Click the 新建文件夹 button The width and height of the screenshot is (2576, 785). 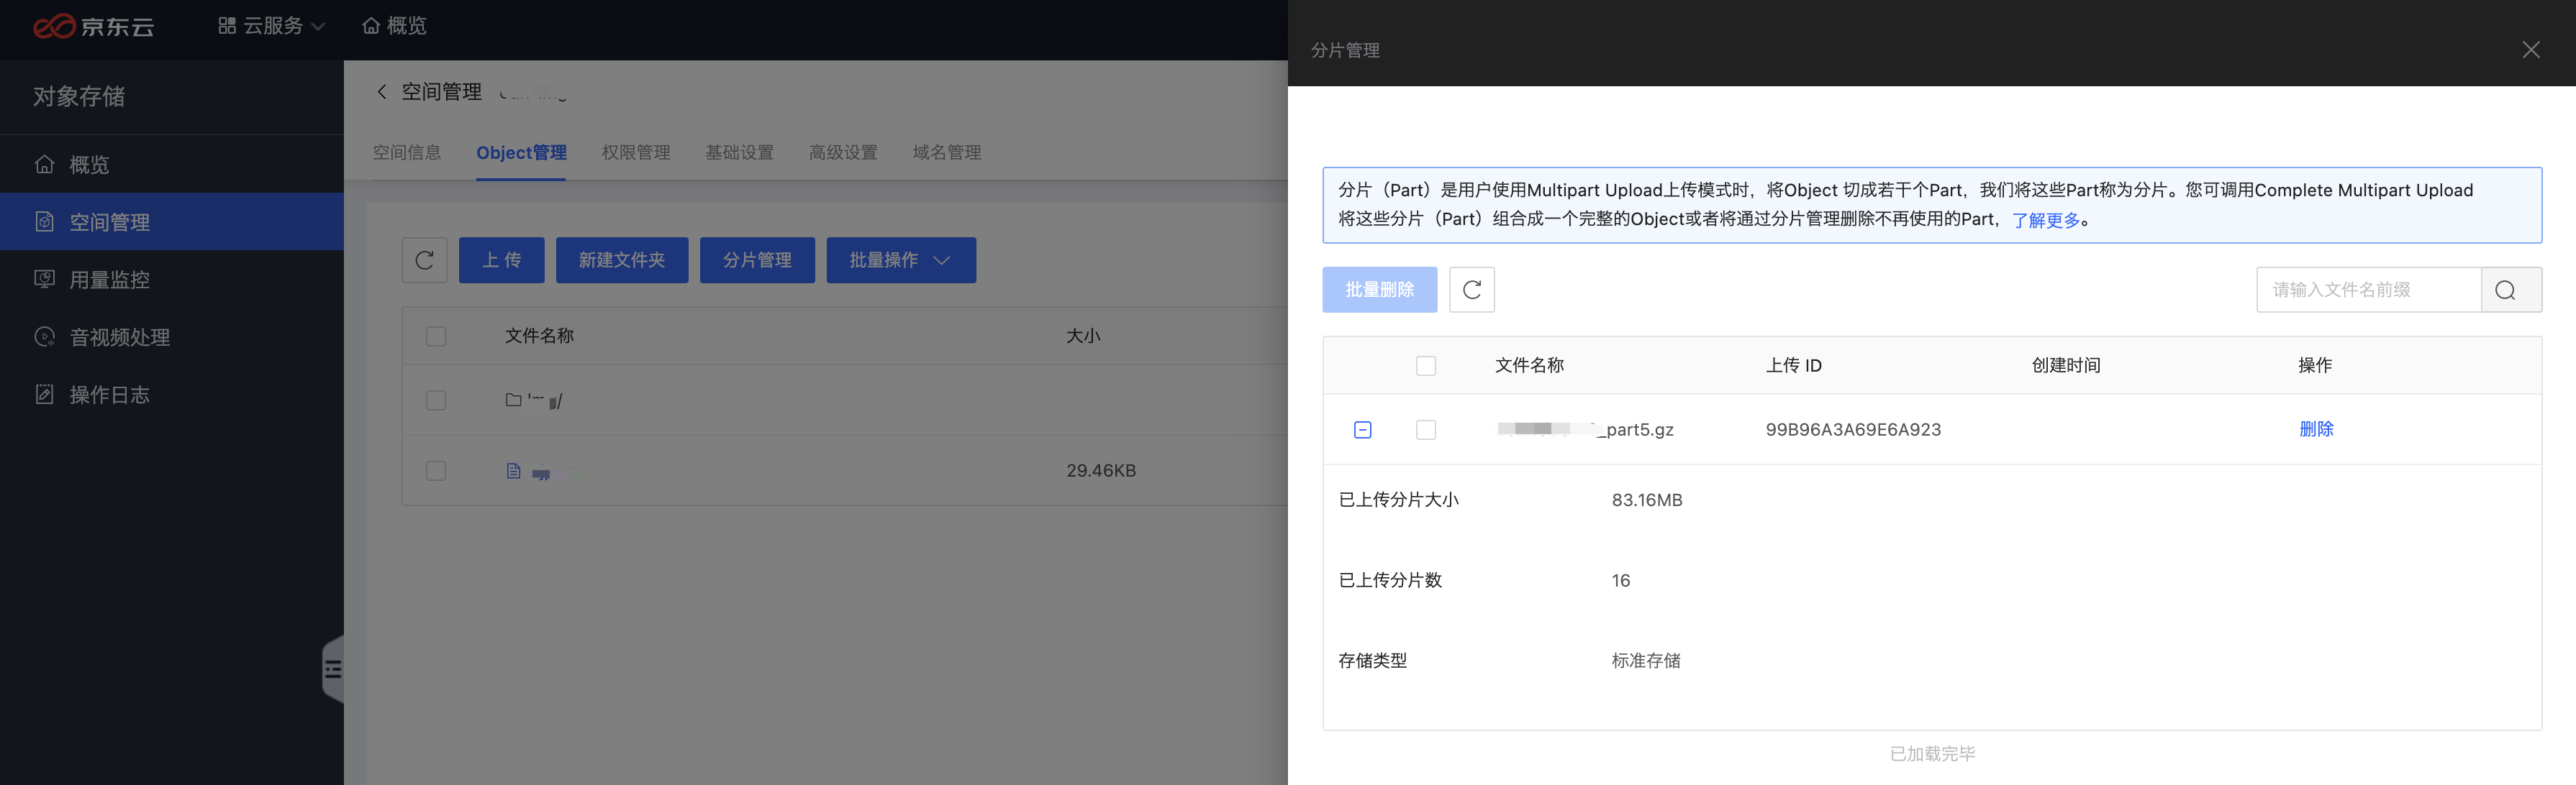[x=622, y=261]
